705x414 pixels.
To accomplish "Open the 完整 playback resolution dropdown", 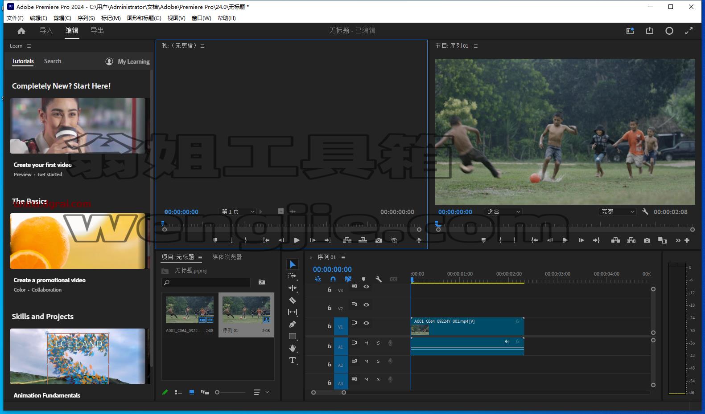I will (x=617, y=212).
